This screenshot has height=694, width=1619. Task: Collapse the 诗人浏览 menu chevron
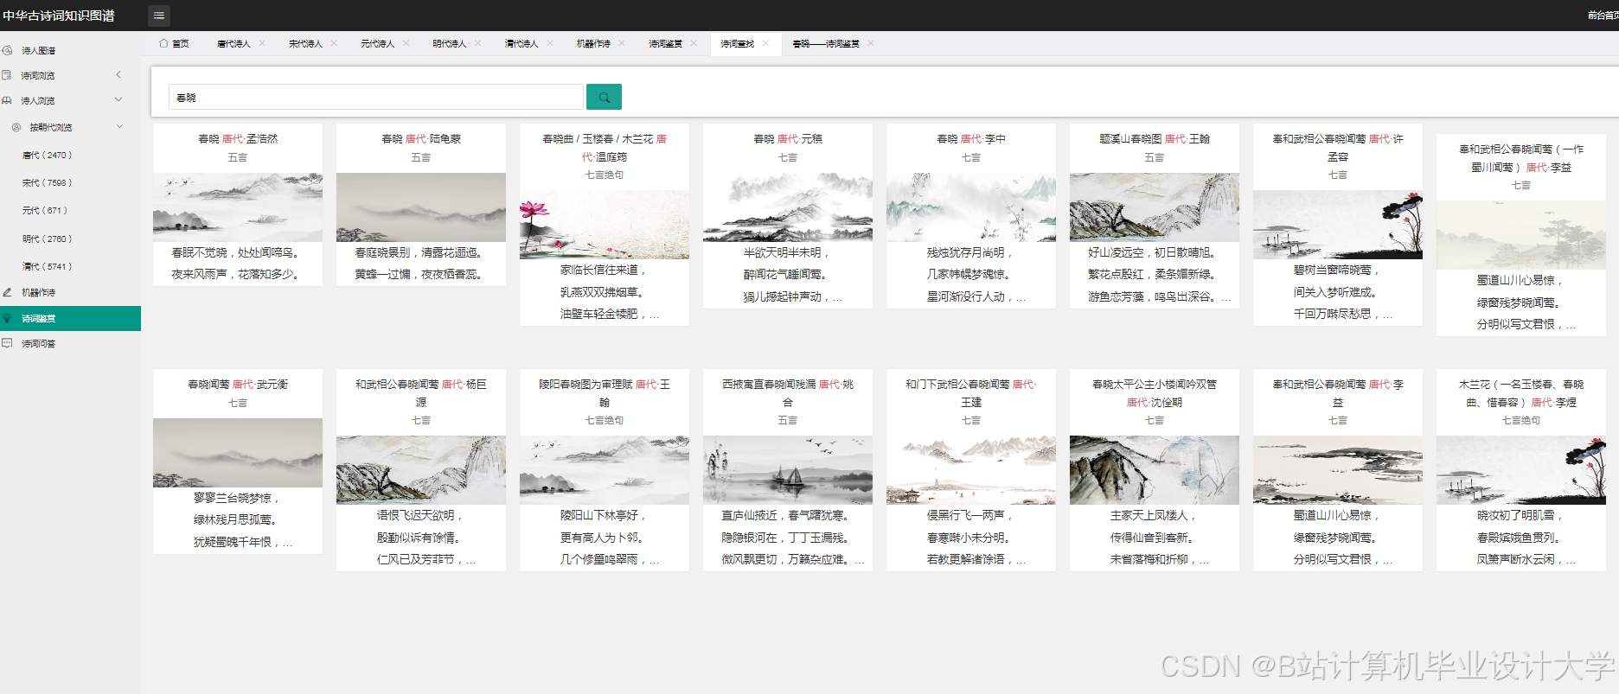tap(118, 100)
